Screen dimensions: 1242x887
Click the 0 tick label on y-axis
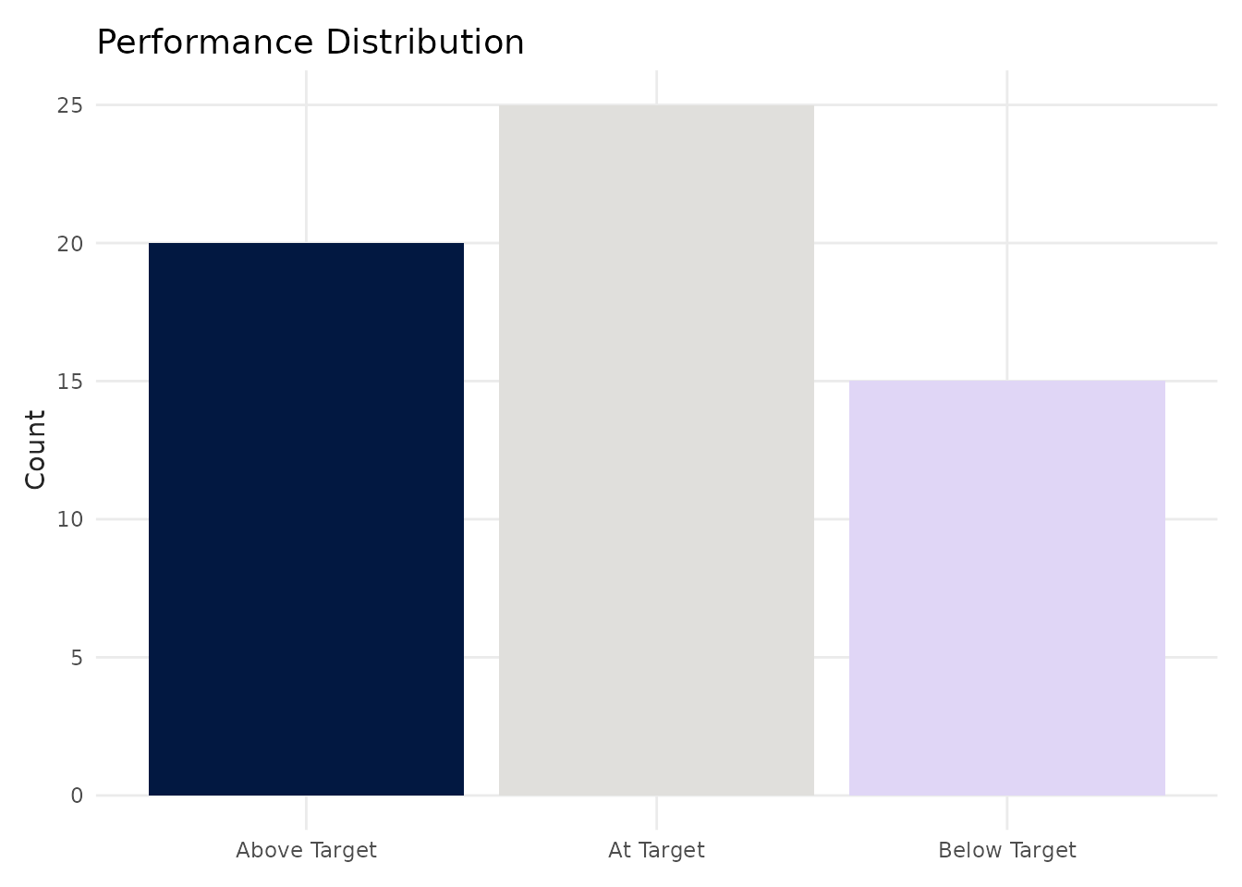[77, 796]
